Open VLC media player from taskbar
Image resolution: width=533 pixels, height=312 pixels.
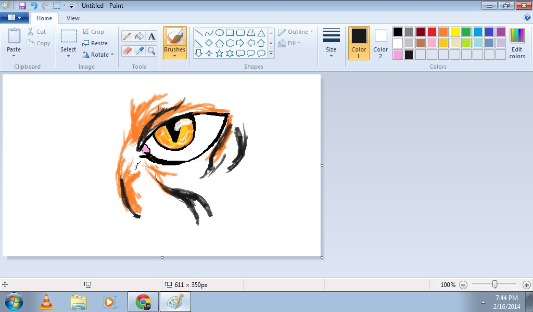coord(46,302)
